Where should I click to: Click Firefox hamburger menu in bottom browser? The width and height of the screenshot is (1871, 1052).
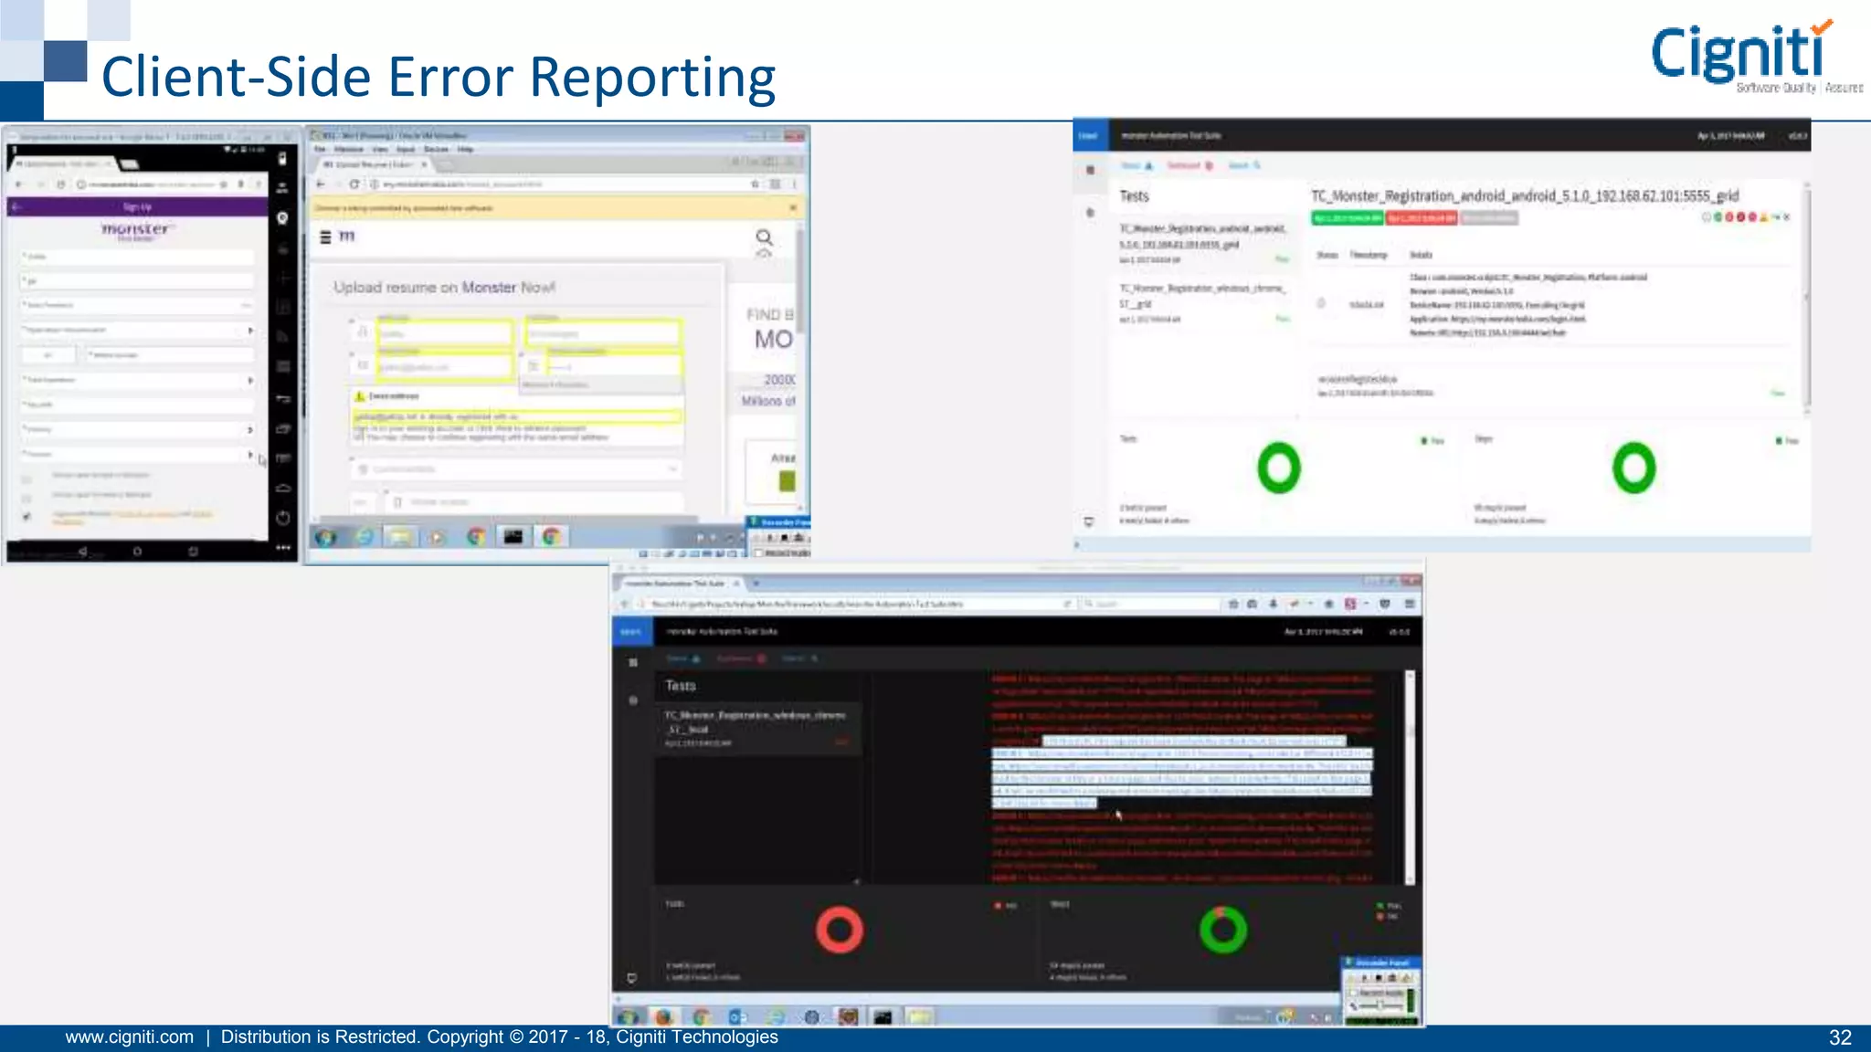coord(1410,604)
